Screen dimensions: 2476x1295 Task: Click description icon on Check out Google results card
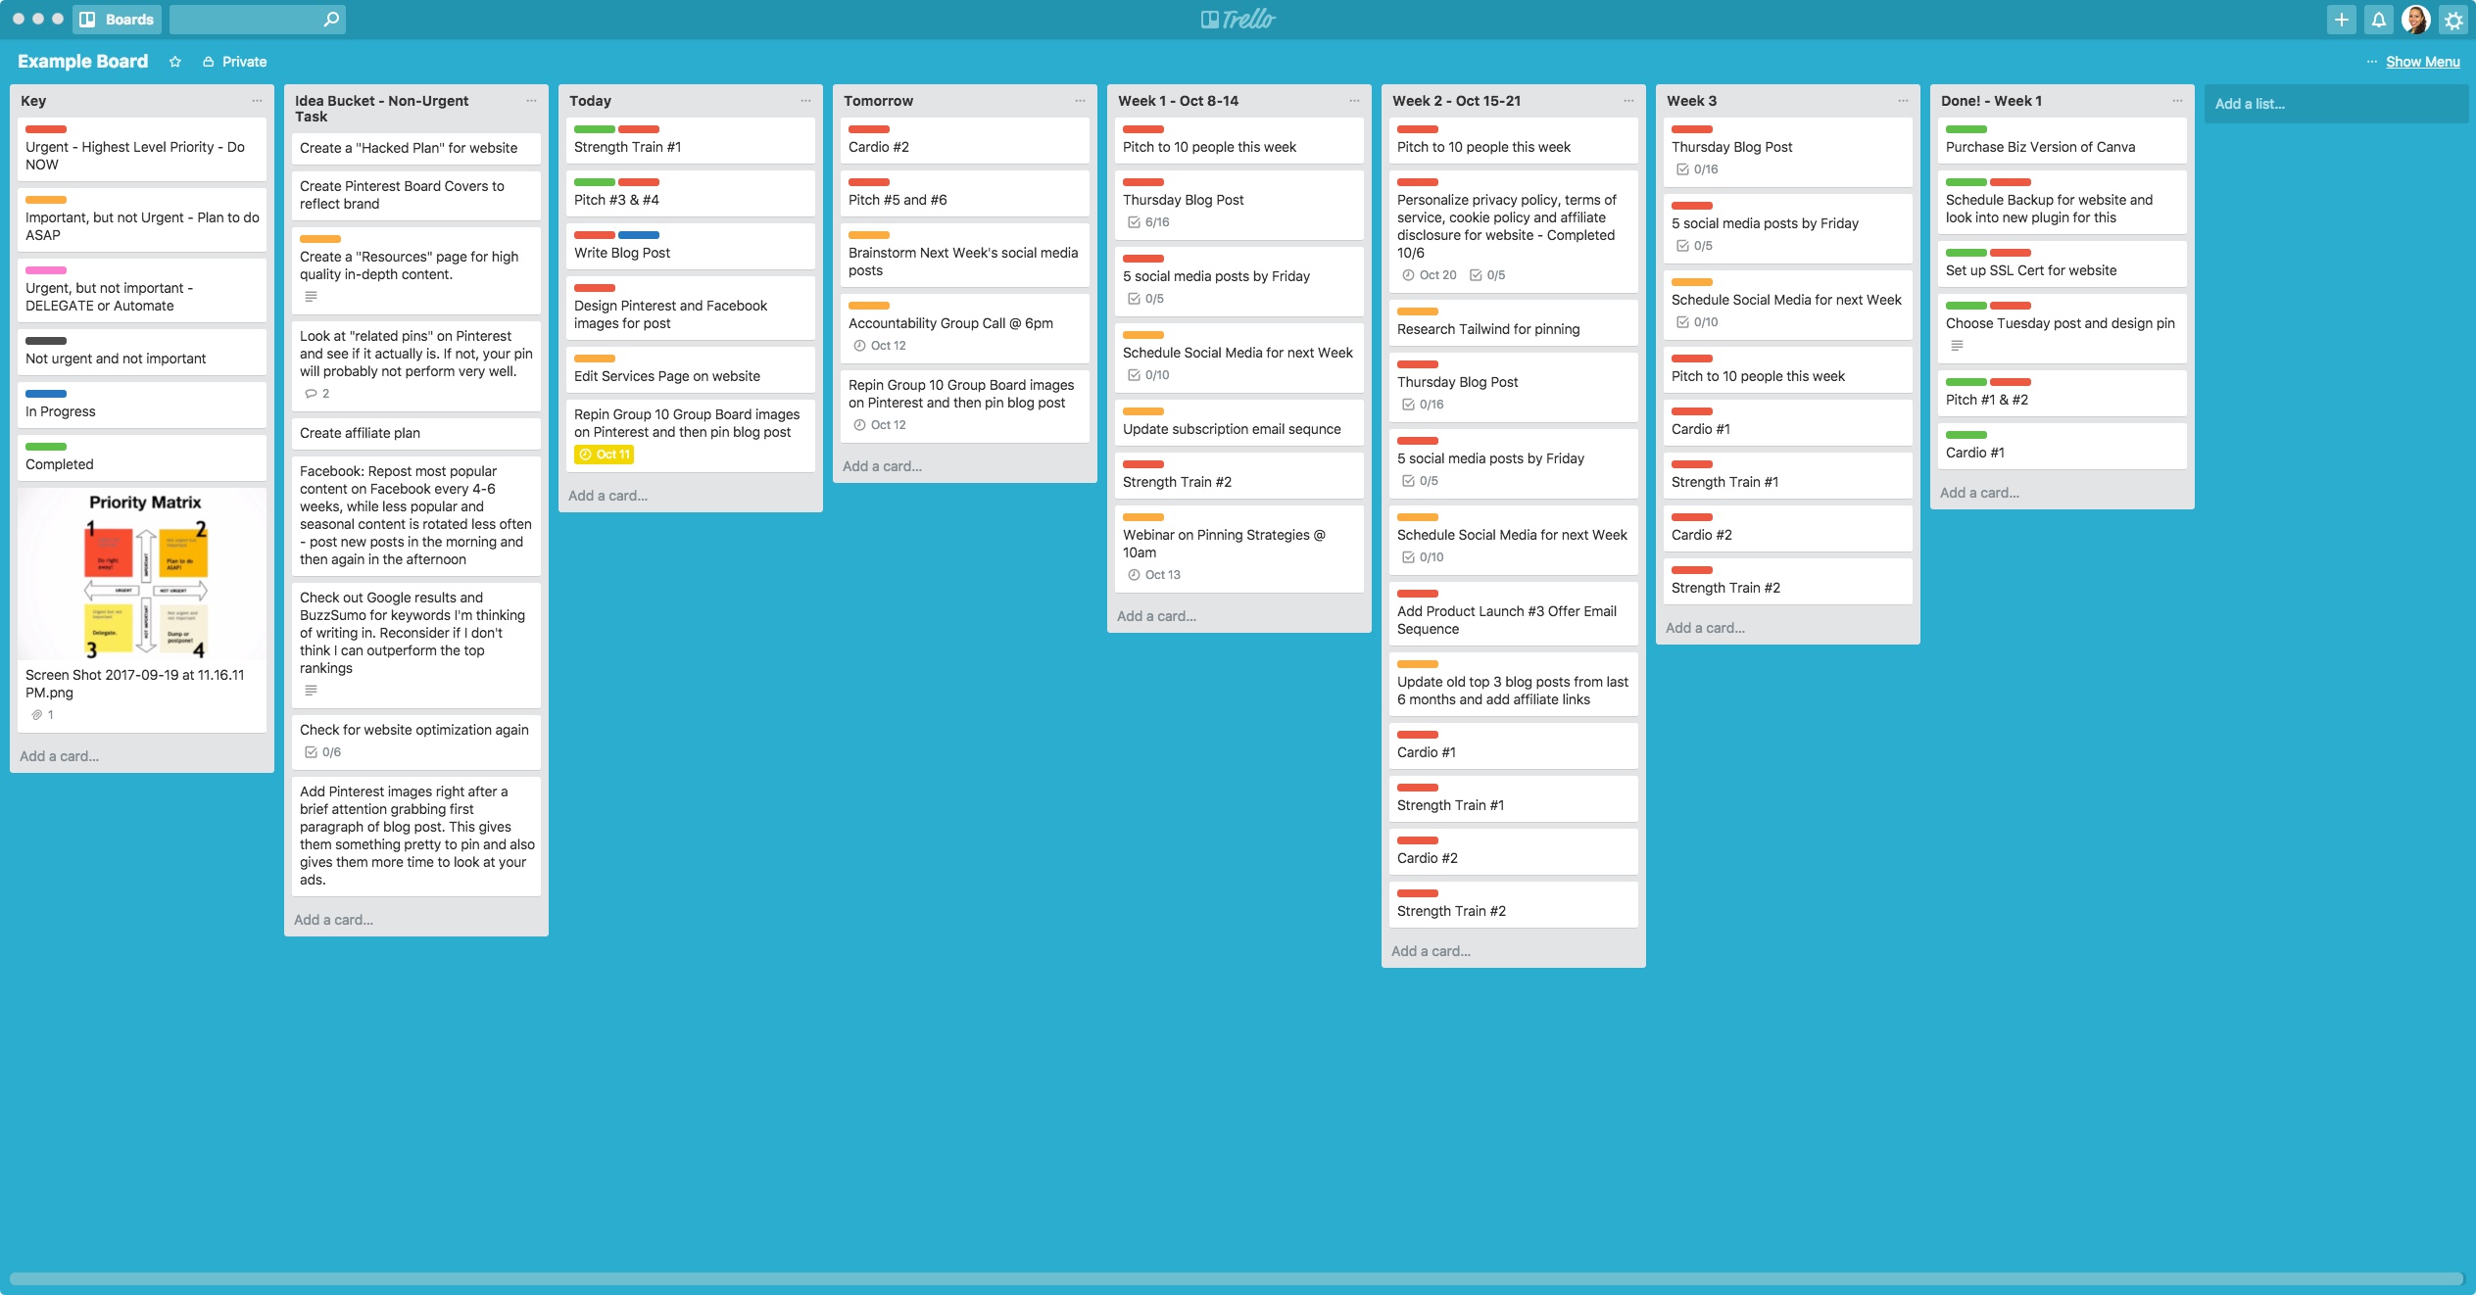pyautogui.click(x=312, y=691)
